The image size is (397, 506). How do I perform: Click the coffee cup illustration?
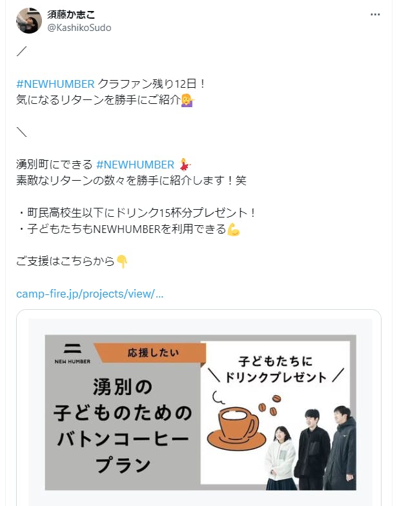coord(236,423)
